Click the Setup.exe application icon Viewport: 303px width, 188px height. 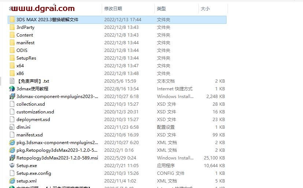click(x=12, y=166)
